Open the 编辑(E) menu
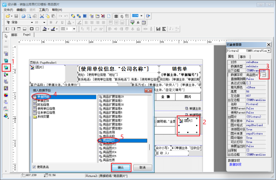The image size is (276, 180). click(21, 10)
